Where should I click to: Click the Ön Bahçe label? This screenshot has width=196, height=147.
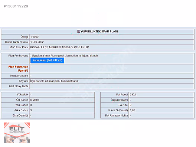22,100
